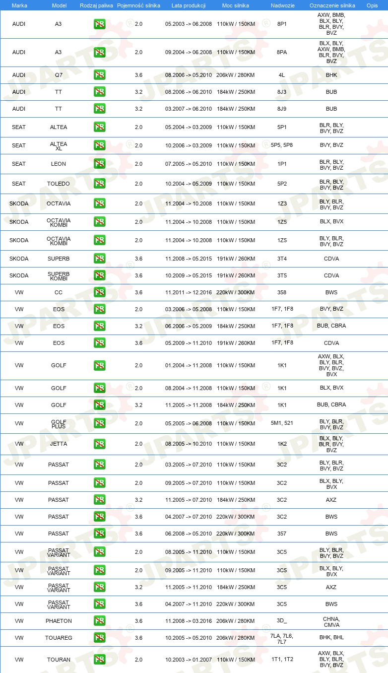
Task: Click body code 4L
Action: click(282, 75)
